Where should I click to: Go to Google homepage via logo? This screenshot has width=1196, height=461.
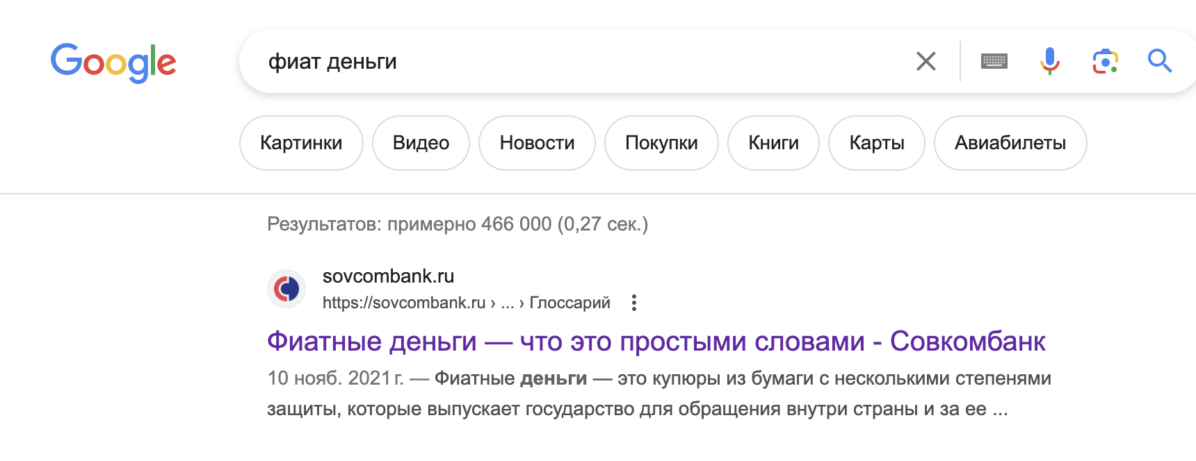pyautogui.click(x=113, y=62)
